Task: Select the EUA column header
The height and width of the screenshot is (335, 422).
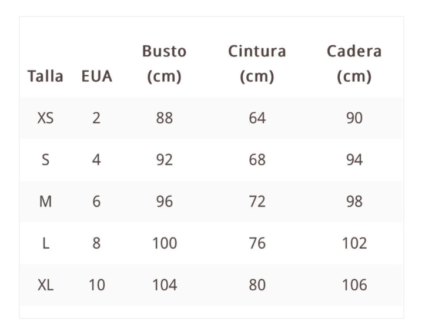Action: (x=96, y=77)
